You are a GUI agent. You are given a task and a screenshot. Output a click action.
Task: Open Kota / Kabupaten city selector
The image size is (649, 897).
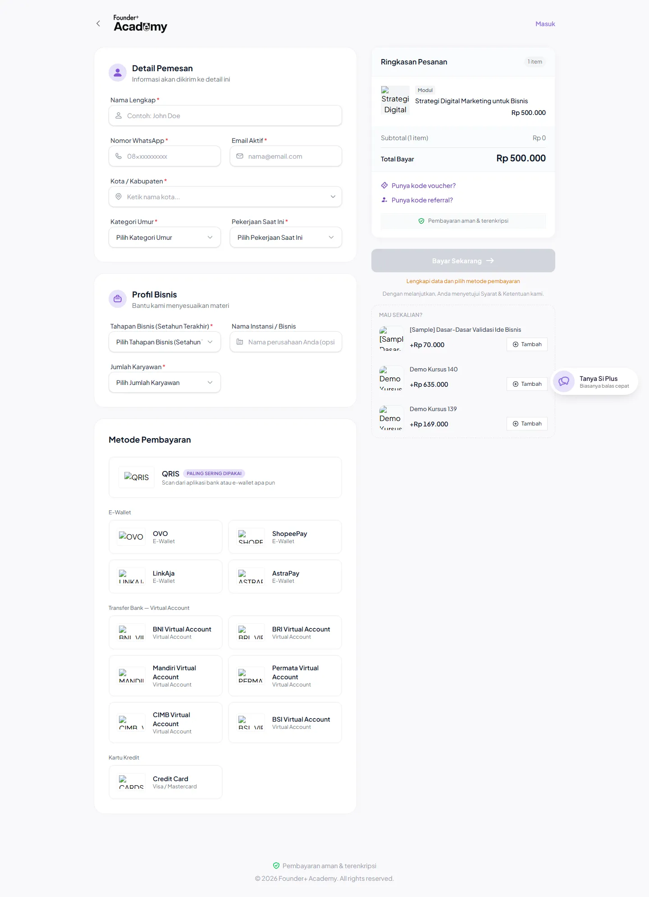click(225, 197)
